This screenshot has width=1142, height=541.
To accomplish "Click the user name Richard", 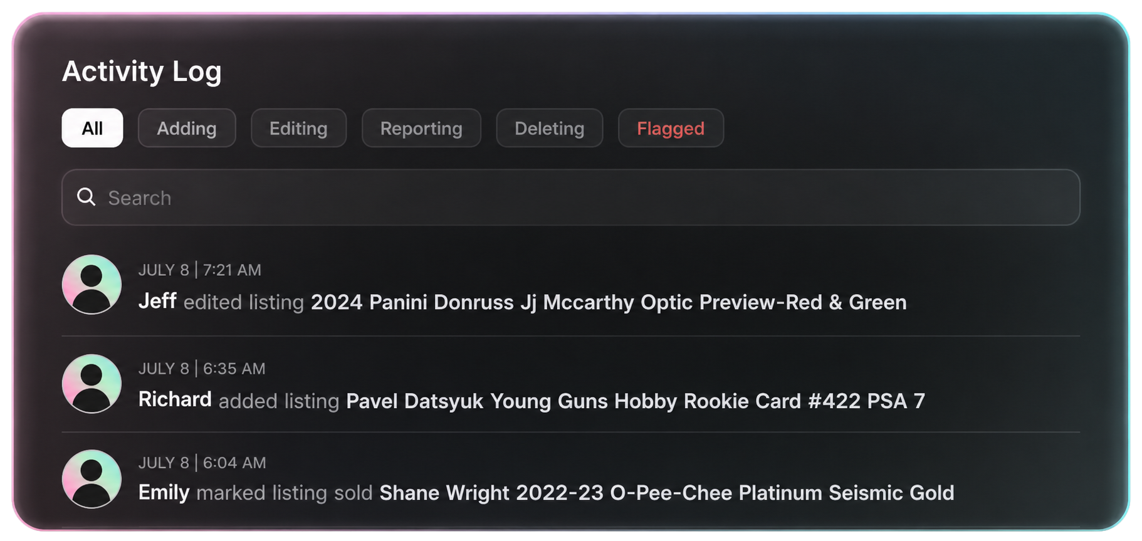I will 175,399.
